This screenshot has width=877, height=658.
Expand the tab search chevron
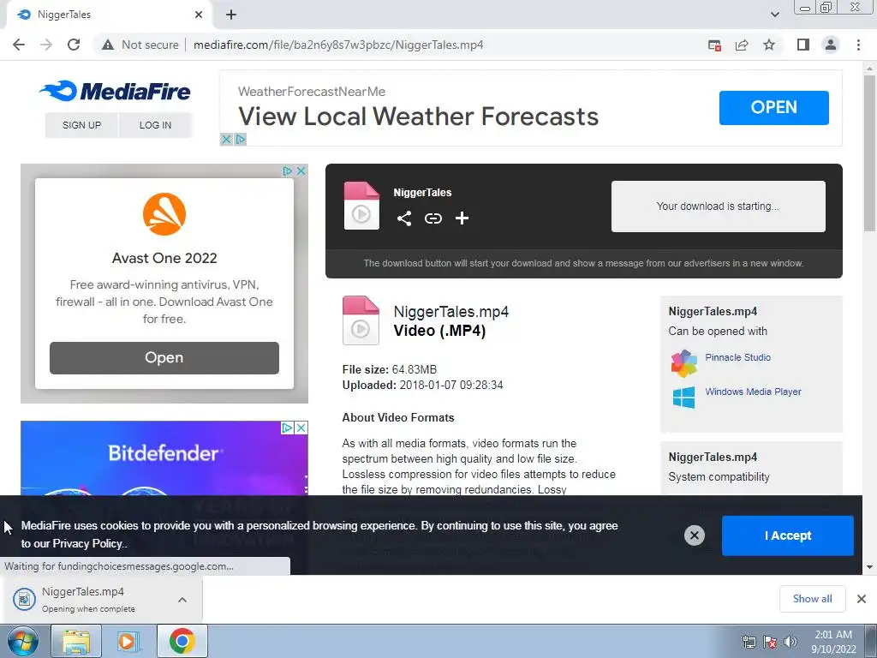pyautogui.click(x=774, y=15)
